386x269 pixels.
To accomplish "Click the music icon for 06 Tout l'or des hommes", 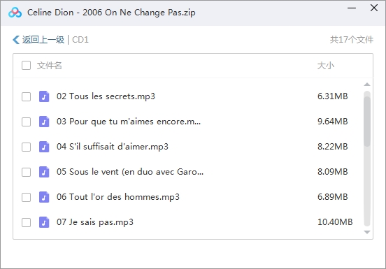I will (44, 197).
